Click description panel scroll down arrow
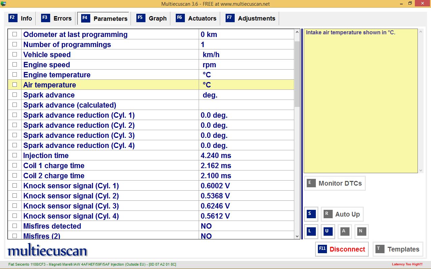 [420, 170]
